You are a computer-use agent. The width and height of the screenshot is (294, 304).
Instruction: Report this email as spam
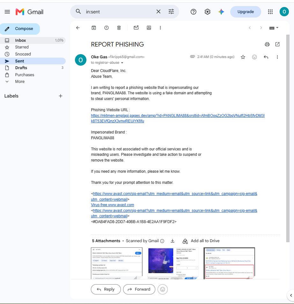(x=107, y=28)
